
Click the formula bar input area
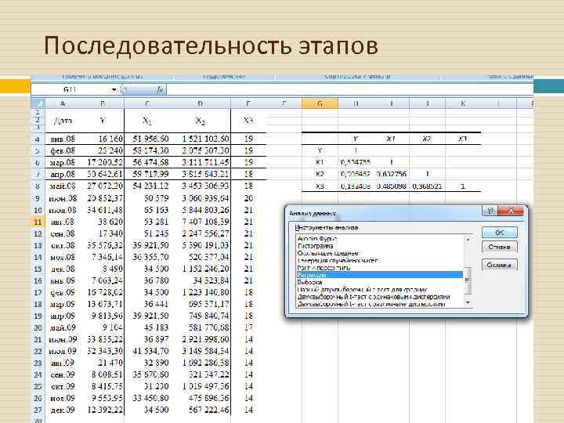tap(349, 89)
